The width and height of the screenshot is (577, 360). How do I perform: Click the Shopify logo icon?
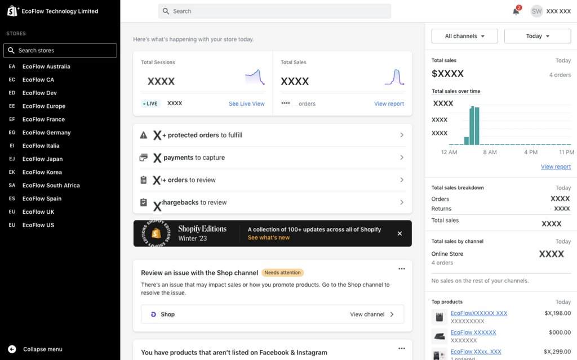point(12,11)
